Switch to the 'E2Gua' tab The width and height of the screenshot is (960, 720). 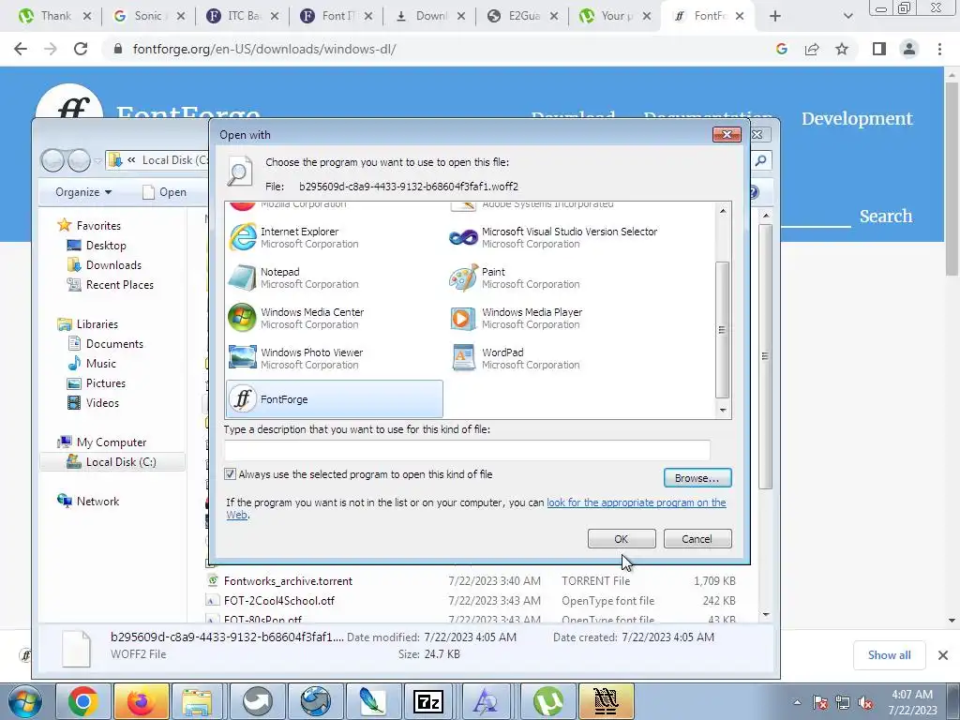pos(523,16)
